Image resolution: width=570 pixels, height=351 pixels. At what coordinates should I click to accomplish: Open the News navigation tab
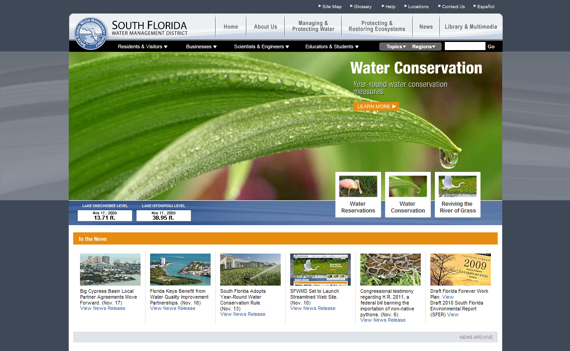coord(426,27)
